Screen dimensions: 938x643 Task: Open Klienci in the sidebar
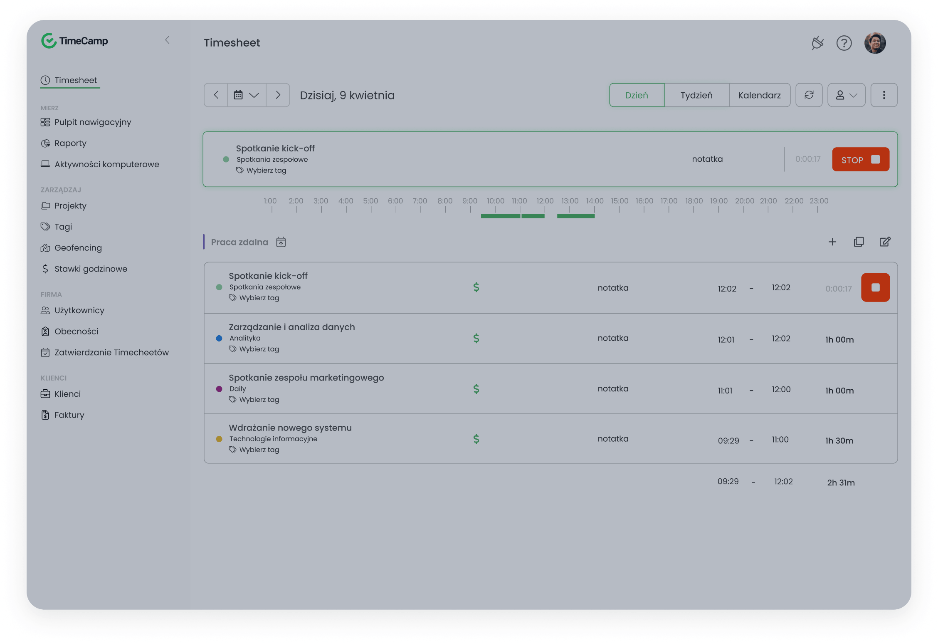tap(61, 394)
